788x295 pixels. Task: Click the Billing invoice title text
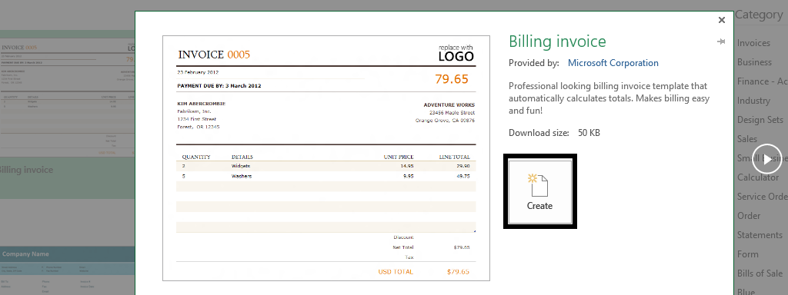click(557, 41)
